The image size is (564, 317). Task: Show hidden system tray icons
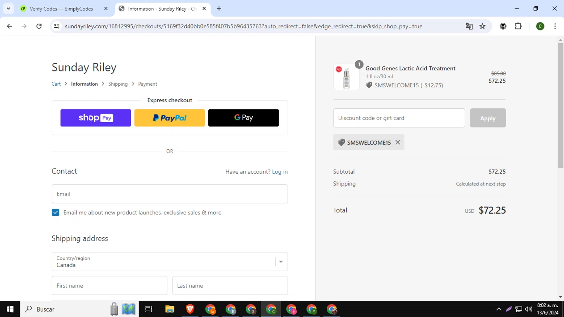coord(499,309)
